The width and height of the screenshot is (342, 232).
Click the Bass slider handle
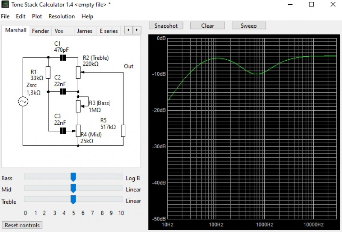click(x=73, y=177)
